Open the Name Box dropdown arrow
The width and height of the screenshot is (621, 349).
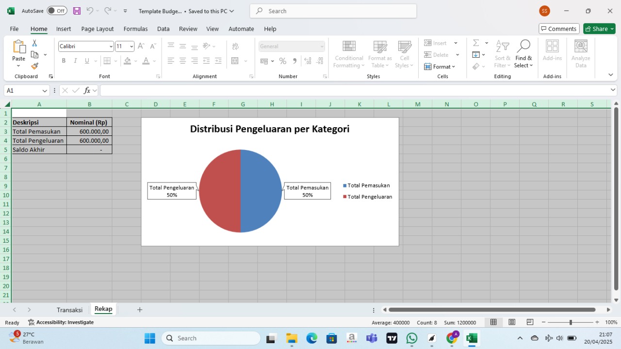click(45, 91)
